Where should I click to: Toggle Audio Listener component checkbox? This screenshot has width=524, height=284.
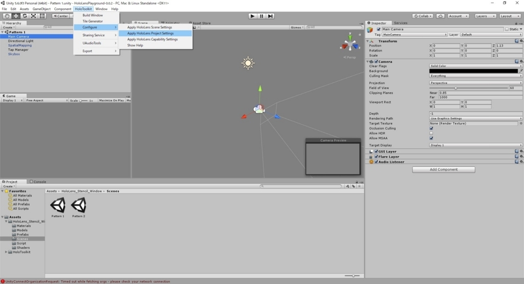(x=376, y=162)
